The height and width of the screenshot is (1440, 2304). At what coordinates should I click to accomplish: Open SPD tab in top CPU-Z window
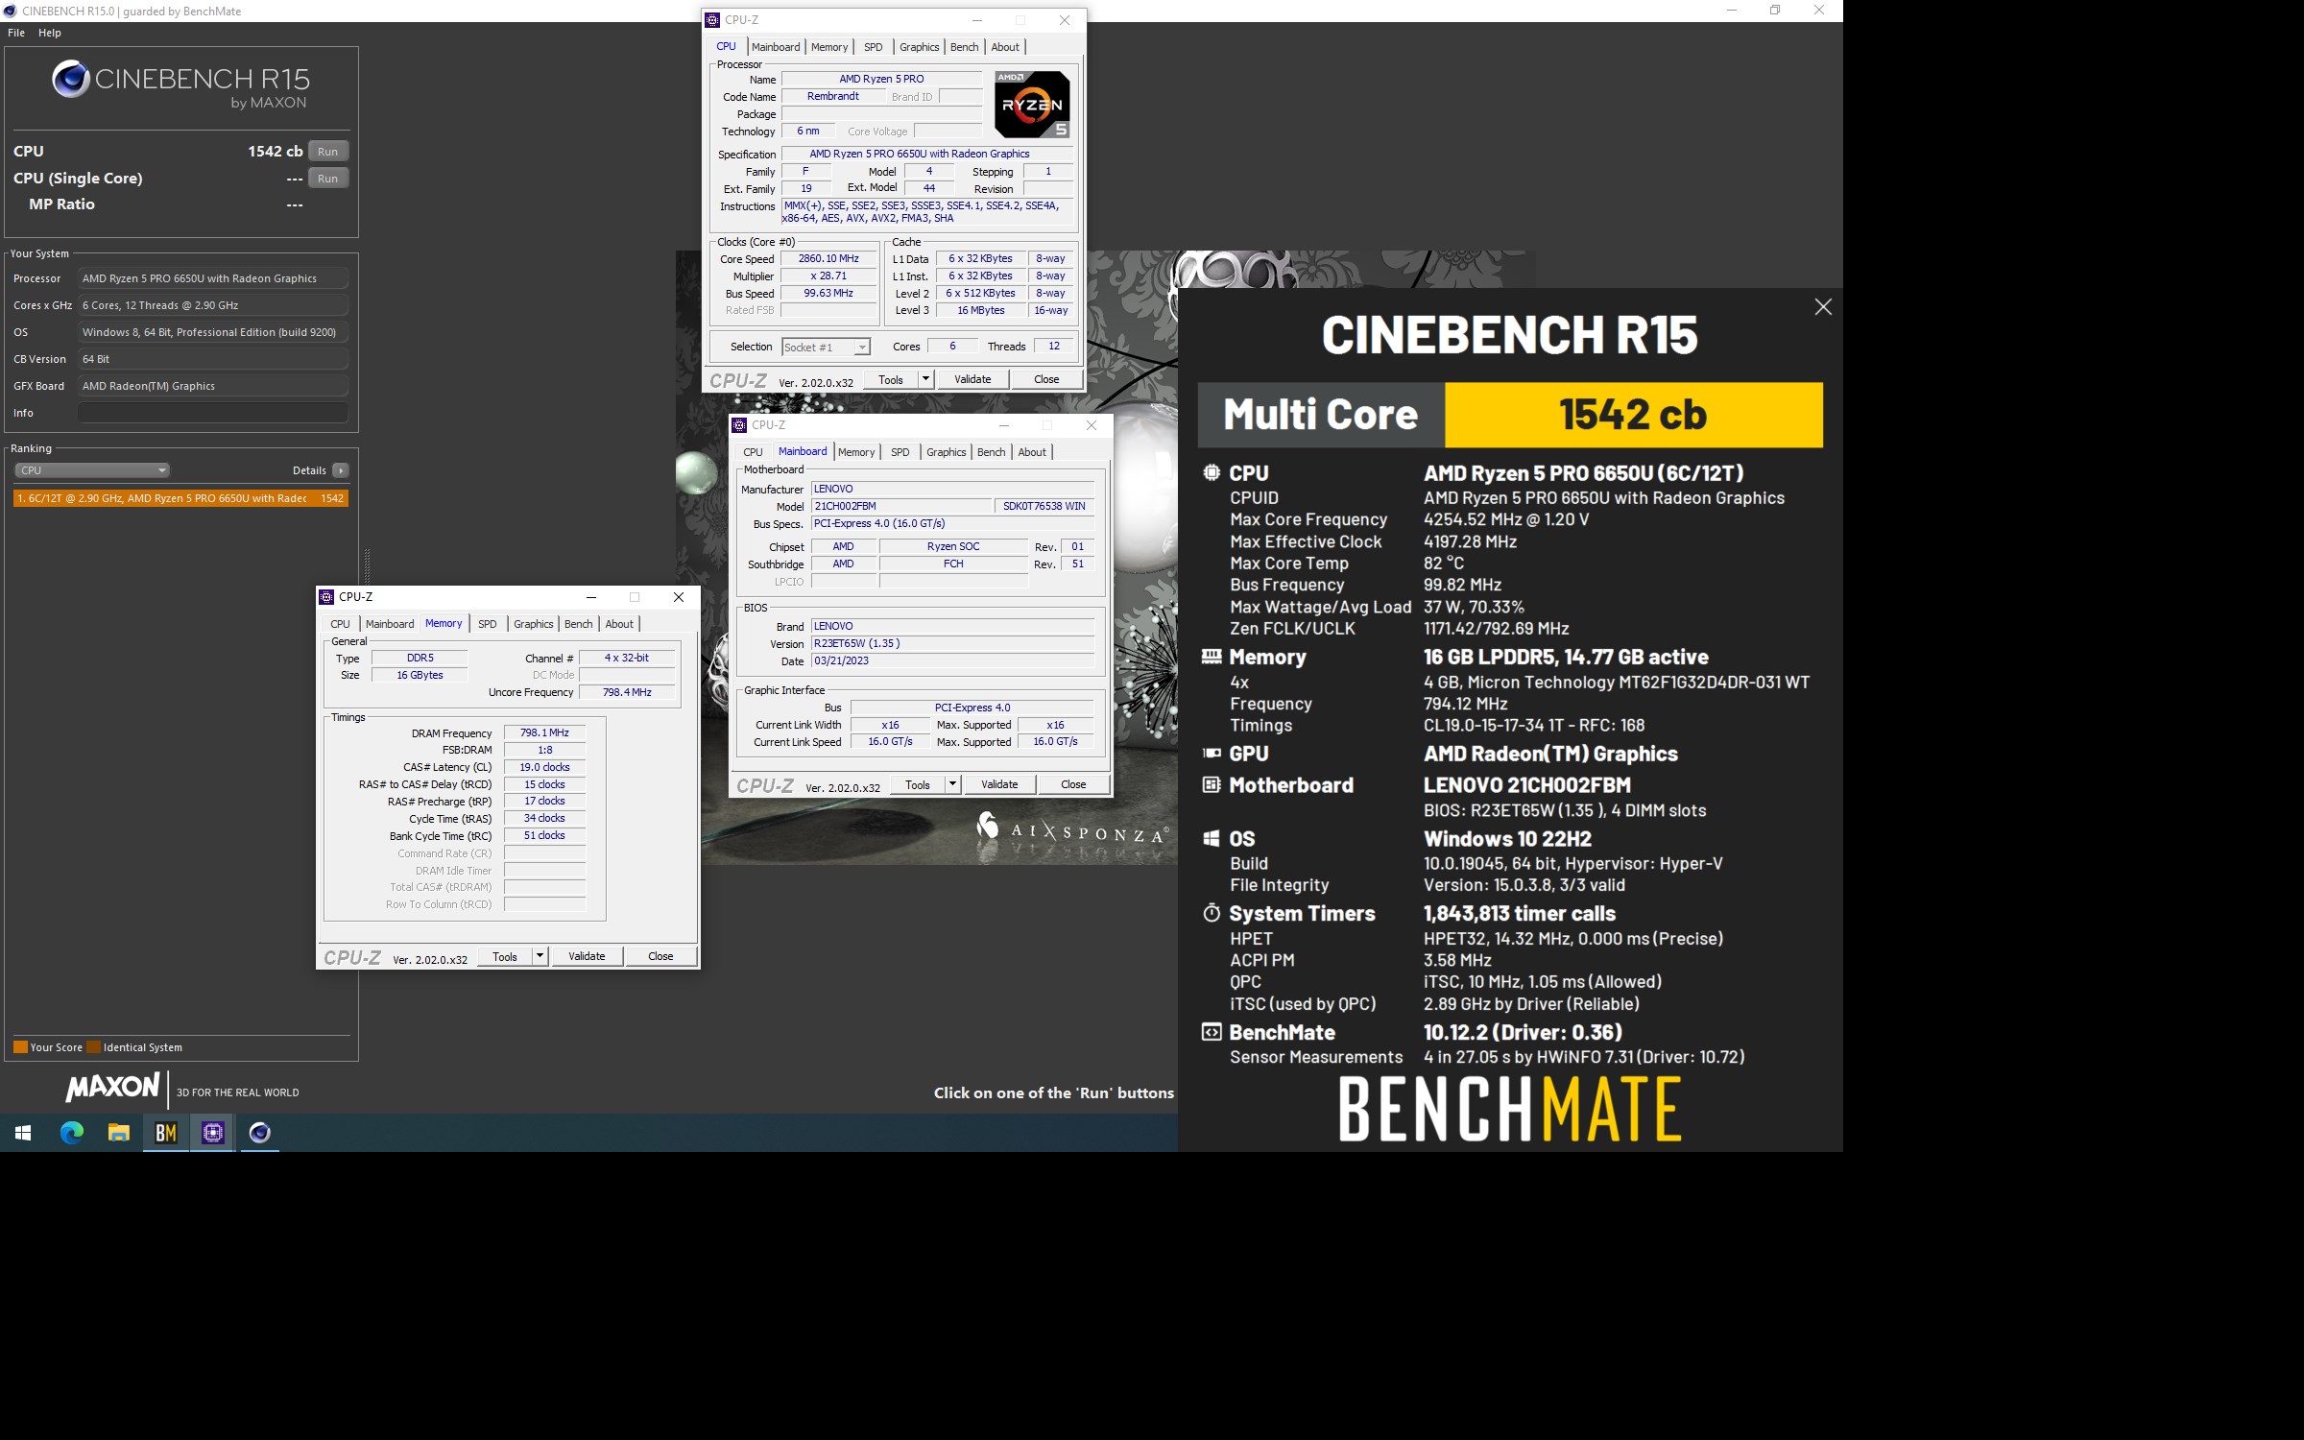pos(874,47)
